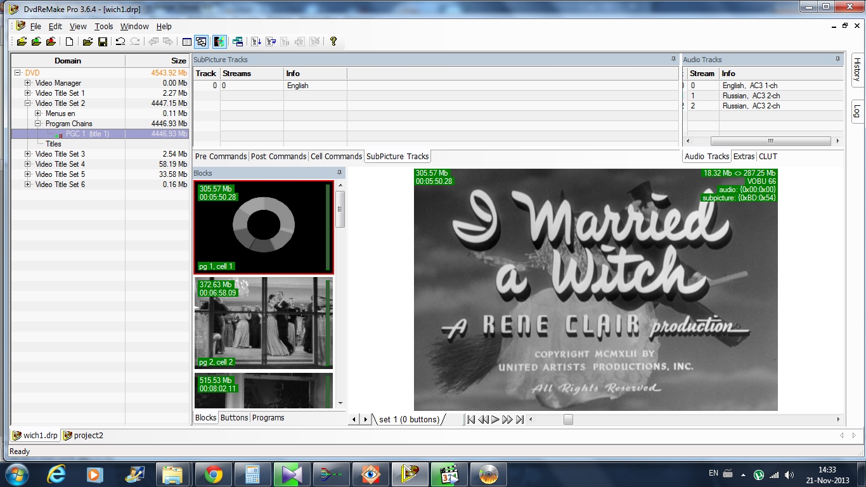This screenshot has width=866, height=487.
Task: Open the Extras tab
Action: pos(744,156)
